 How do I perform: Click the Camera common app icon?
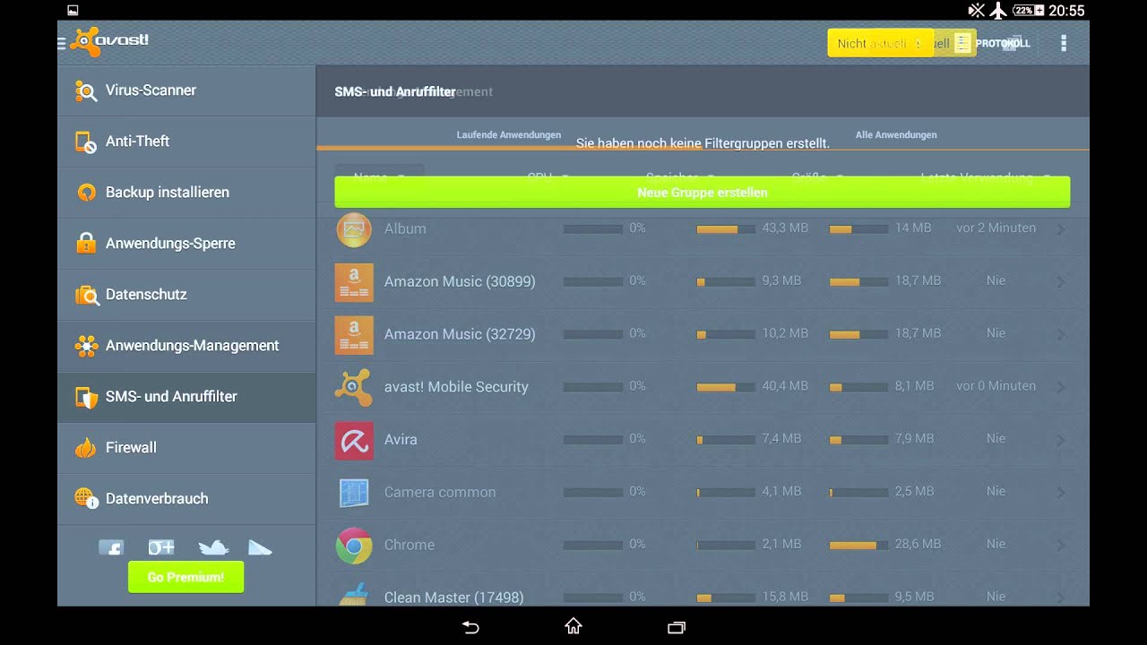(354, 493)
